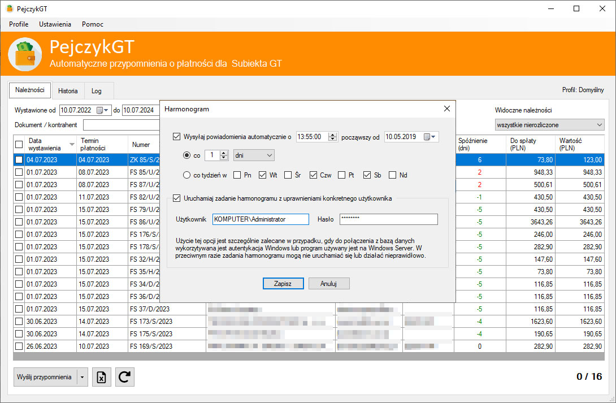Toggle 'Uruchamiaj zadanie harmonogramu' checkbox
Image resolution: width=616 pixels, height=403 pixels.
[177, 198]
